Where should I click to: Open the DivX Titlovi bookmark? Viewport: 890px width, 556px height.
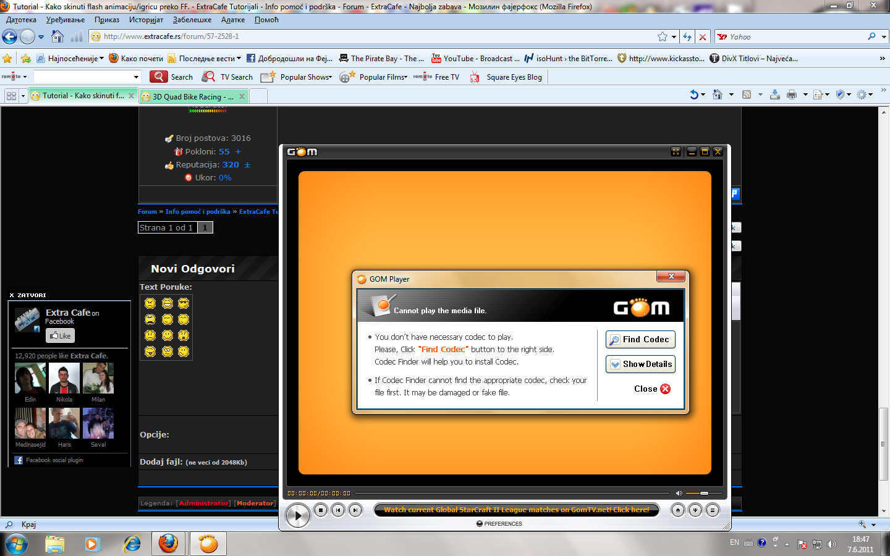pyautogui.click(x=753, y=59)
